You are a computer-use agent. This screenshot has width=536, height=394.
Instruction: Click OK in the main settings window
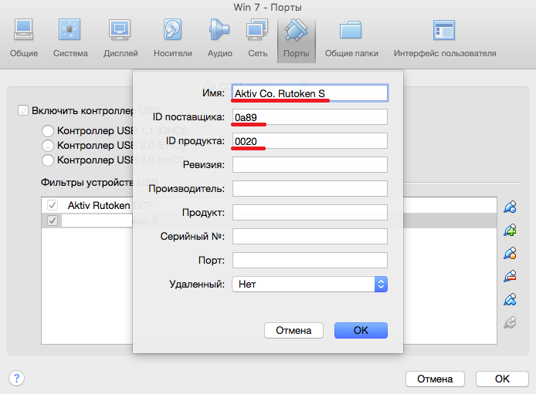click(x=502, y=379)
